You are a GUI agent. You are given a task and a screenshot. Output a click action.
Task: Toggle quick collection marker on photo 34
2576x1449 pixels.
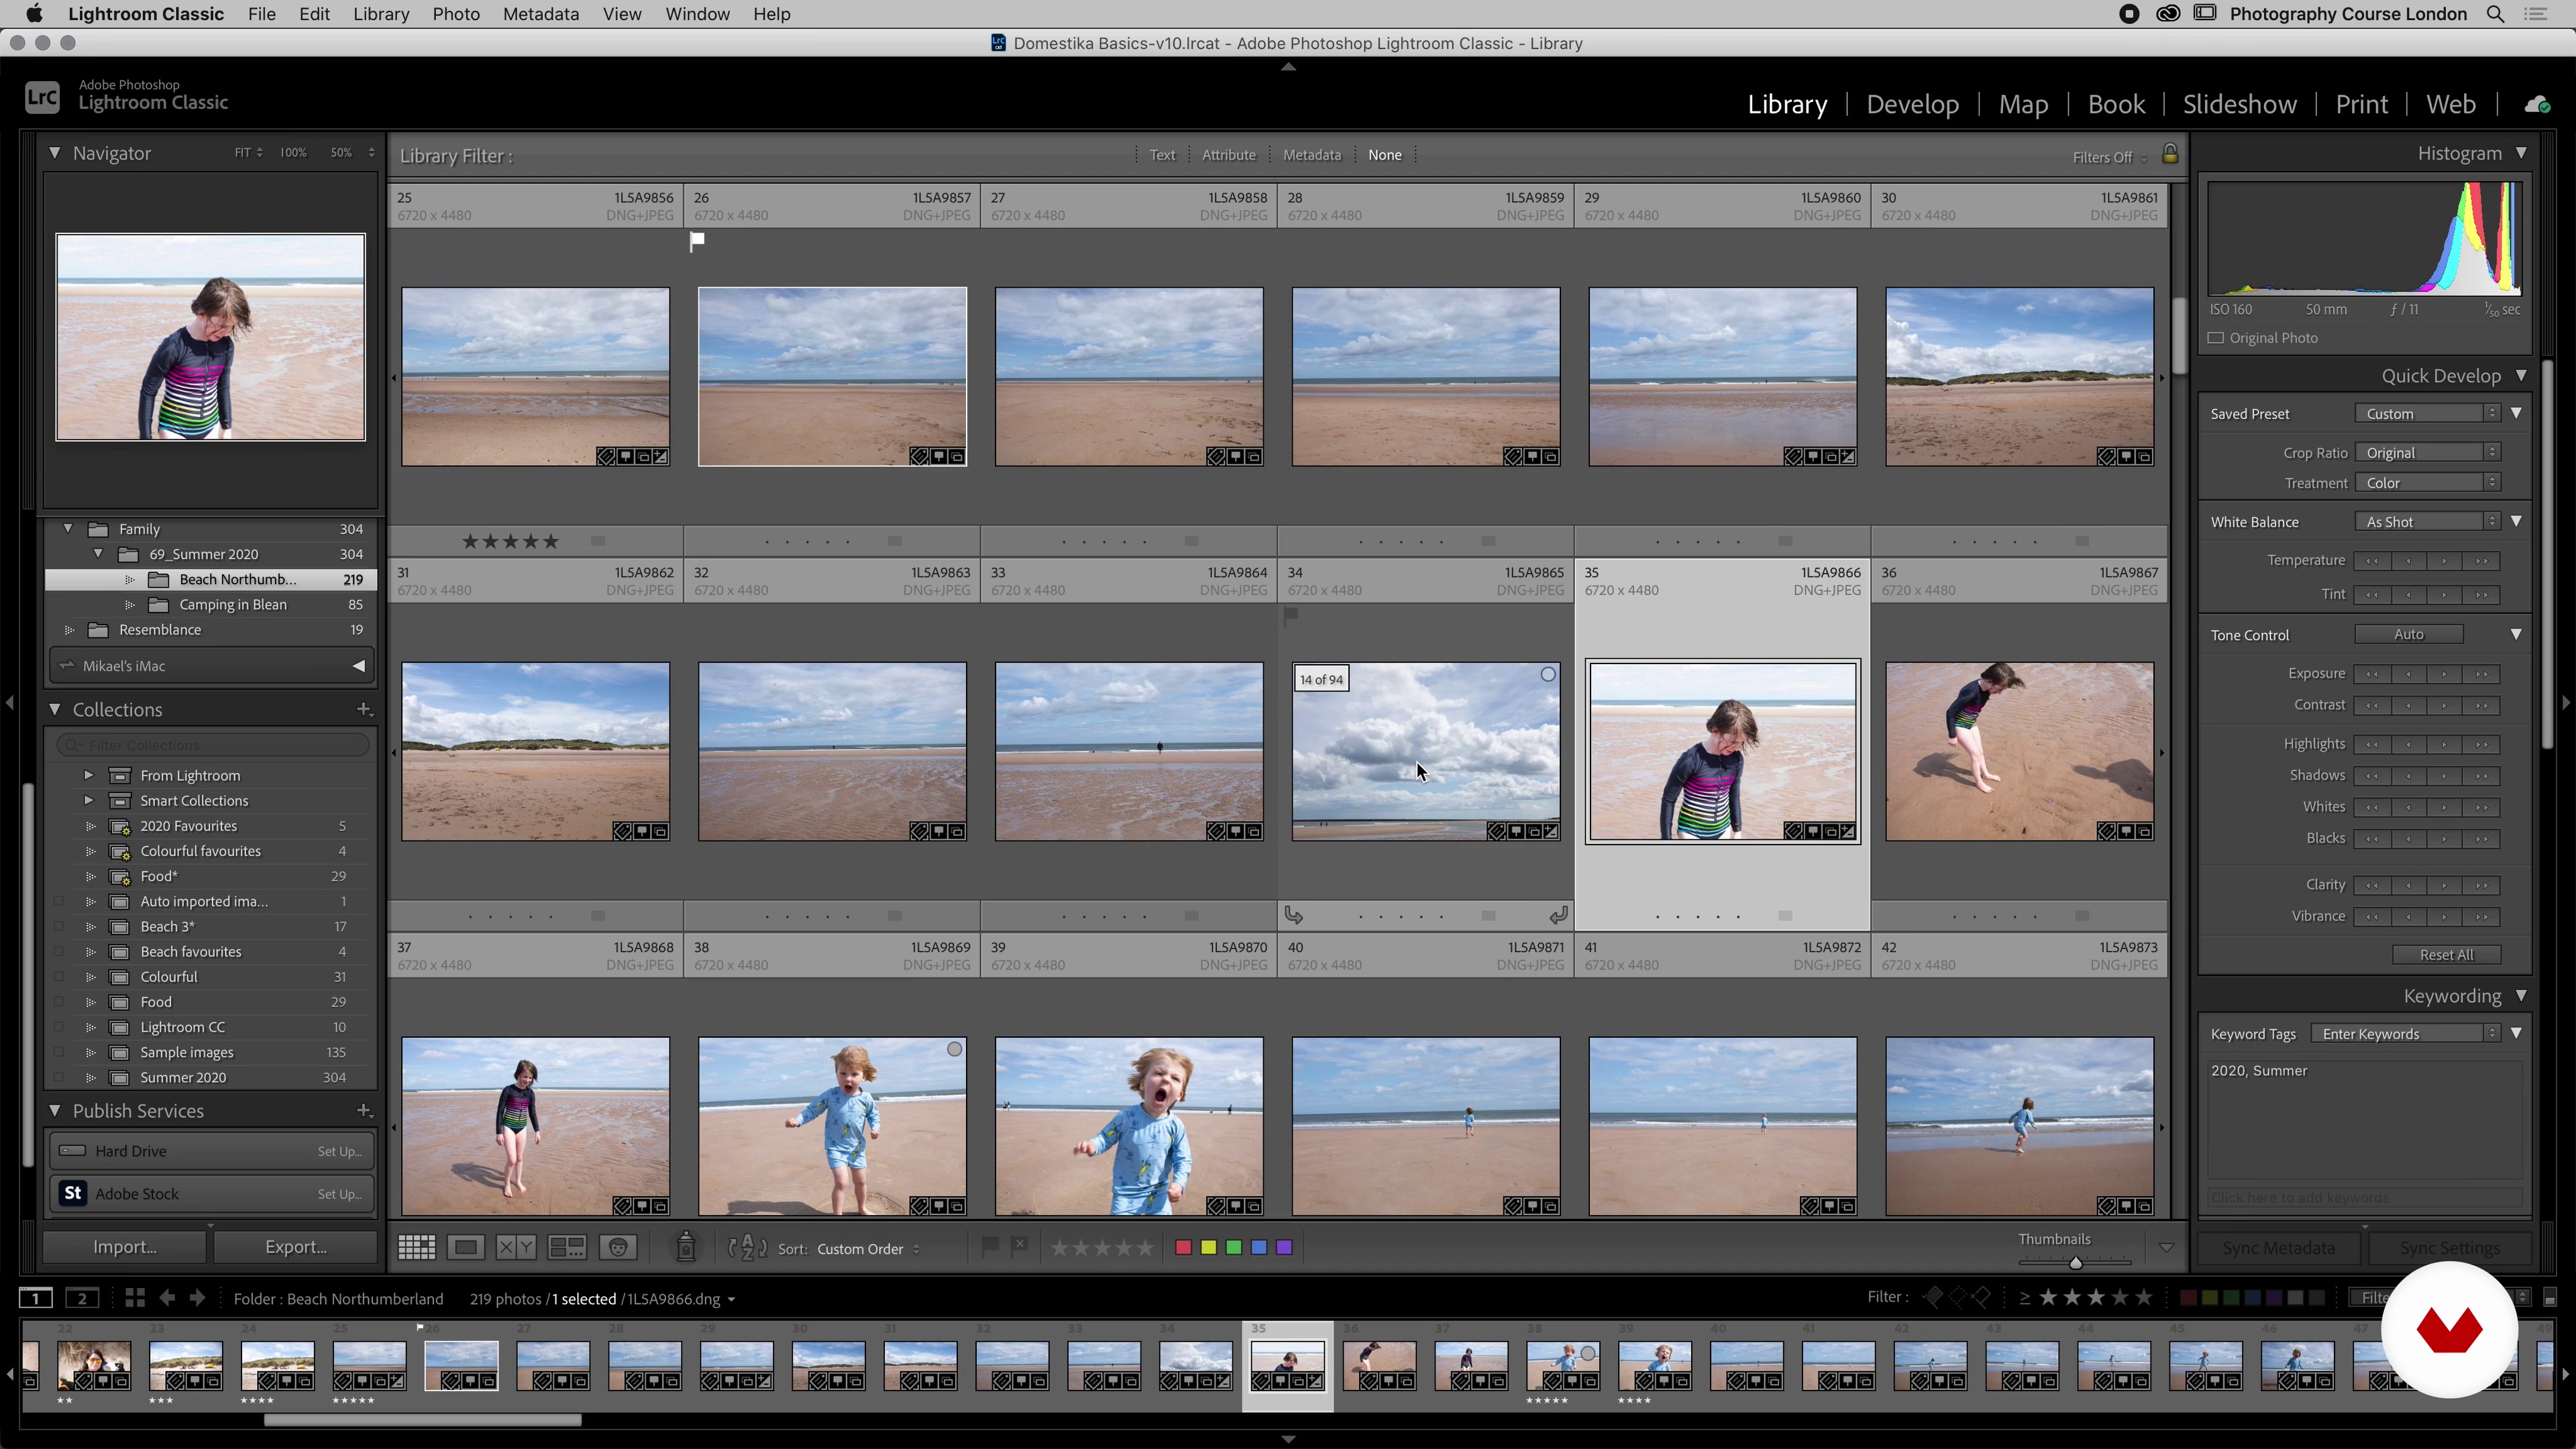1548,674
